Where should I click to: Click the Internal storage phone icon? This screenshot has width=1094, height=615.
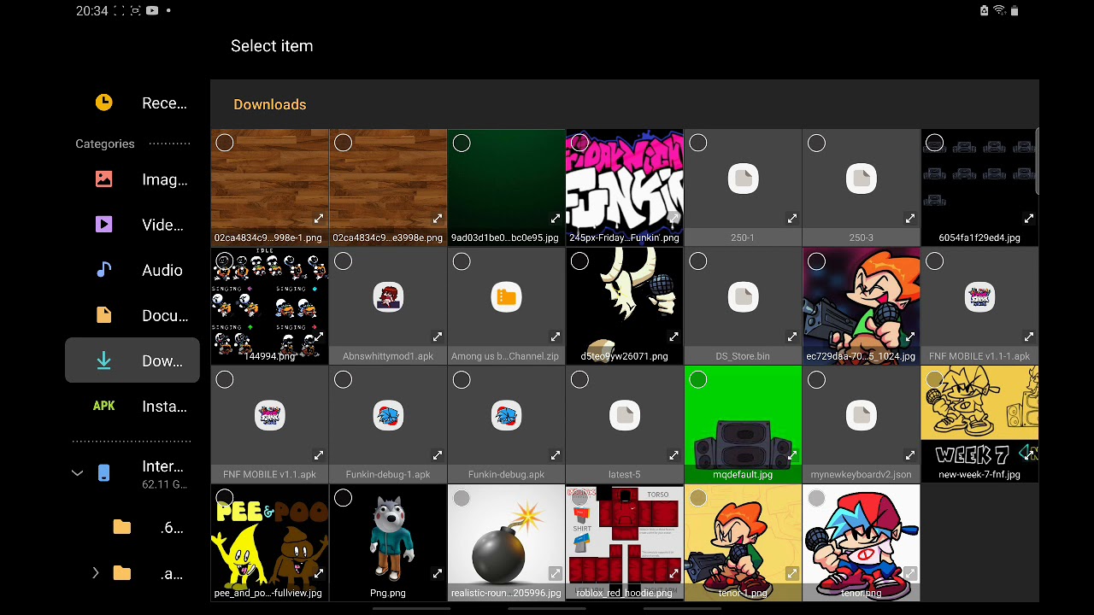[x=103, y=472]
